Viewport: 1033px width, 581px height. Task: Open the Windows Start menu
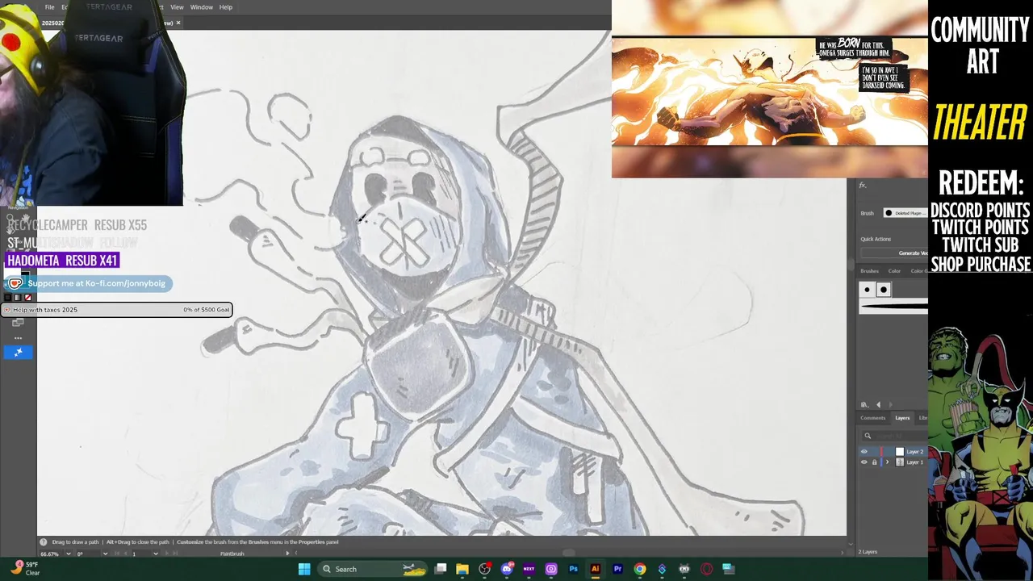(304, 569)
